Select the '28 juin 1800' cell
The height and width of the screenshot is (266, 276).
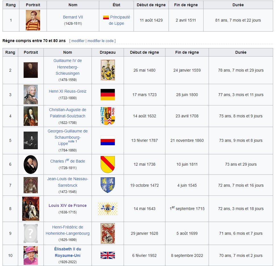pos(187,95)
